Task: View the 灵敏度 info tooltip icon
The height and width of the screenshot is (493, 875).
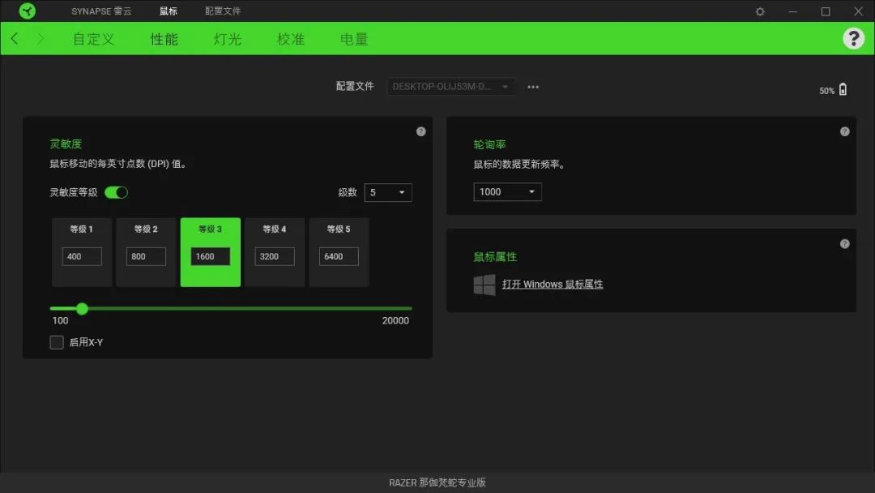Action: click(420, 131)
